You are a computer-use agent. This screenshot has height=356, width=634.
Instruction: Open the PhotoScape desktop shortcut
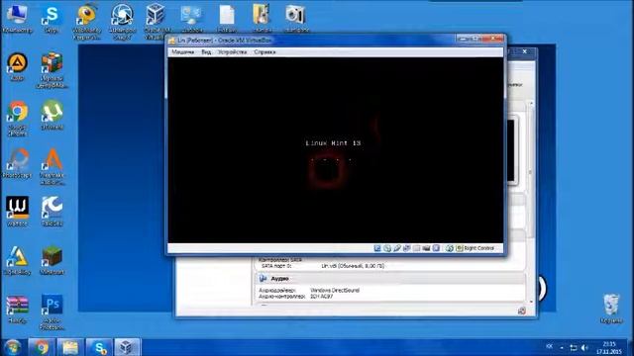[17, 163]
